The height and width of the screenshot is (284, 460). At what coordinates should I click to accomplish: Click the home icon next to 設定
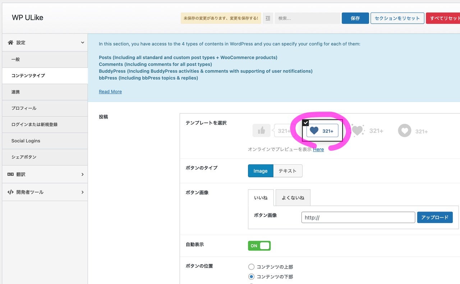click(10, 42)
